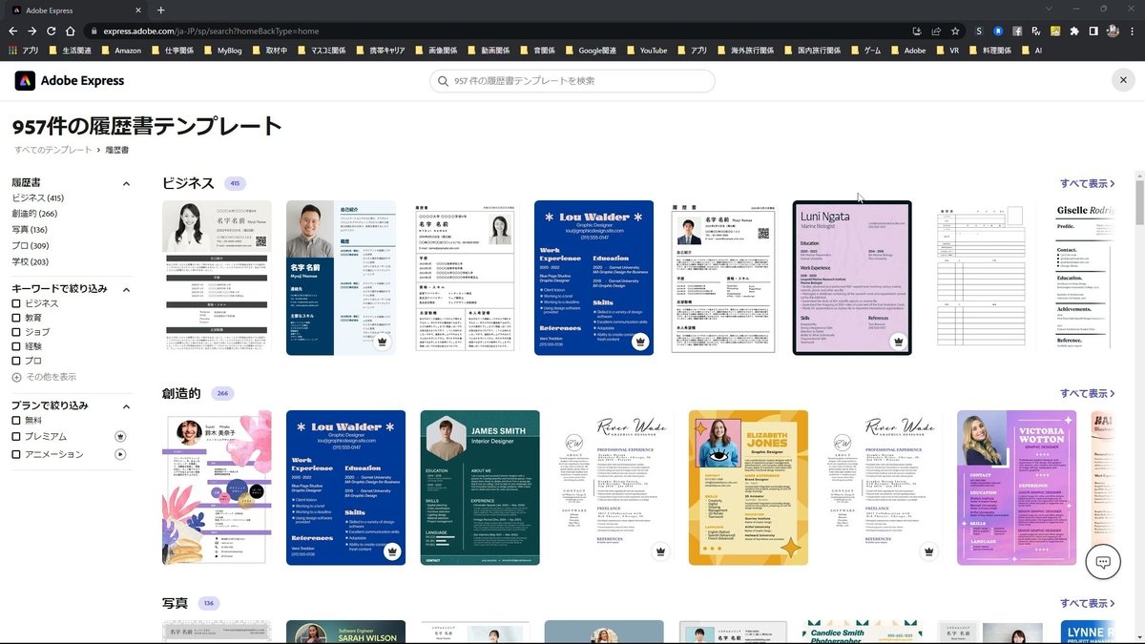Click install app icon in address bar
Image resolution: width=1145 pixels, height=644 pixels.
[917, 31]
